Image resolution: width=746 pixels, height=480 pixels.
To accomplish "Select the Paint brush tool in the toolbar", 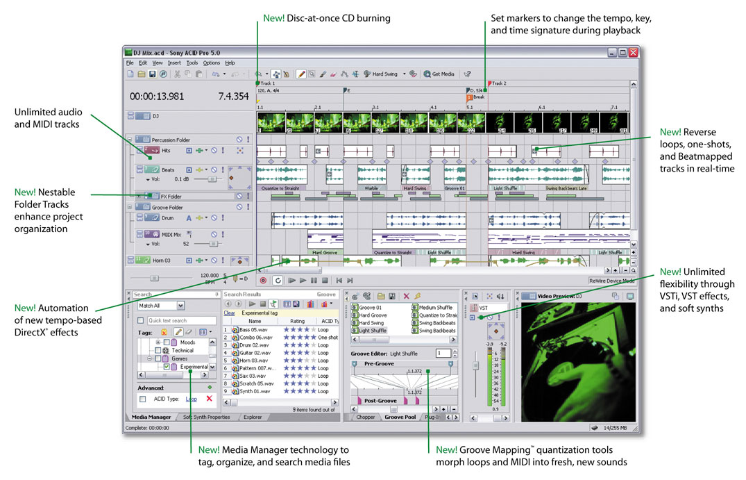I will tap(323, 74).
